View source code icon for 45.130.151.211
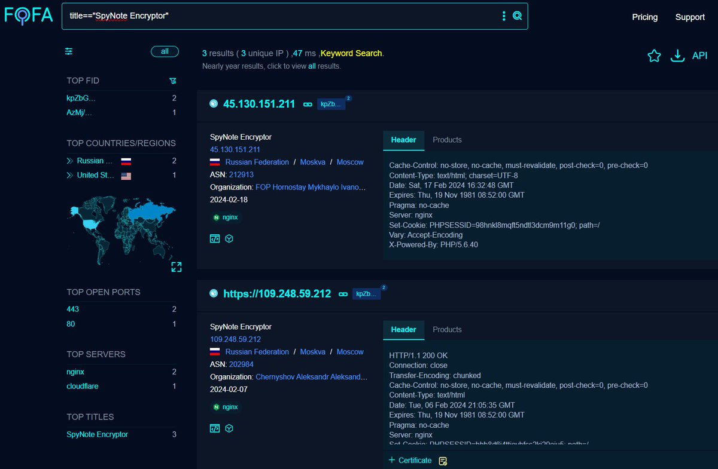This screenshot has height=469, width=718. [x=215, y=238]
